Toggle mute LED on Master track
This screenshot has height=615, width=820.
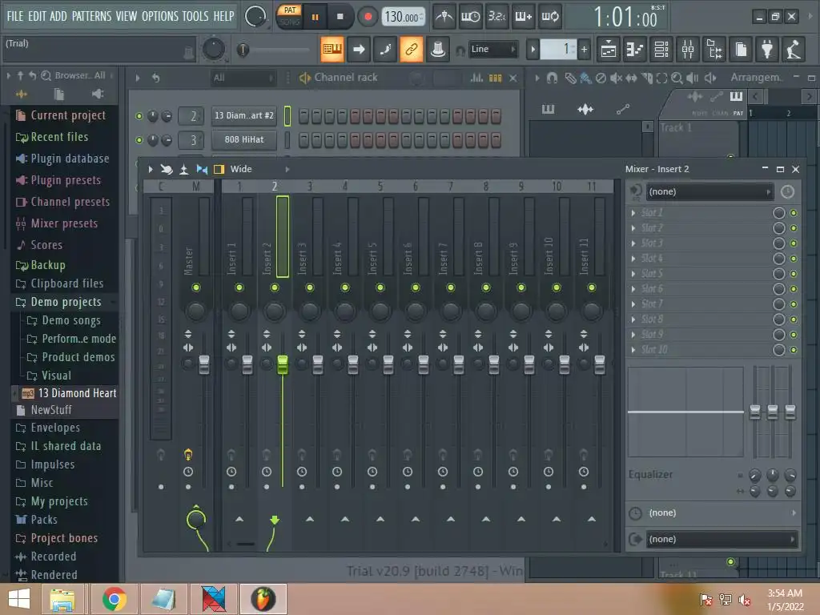196,287
